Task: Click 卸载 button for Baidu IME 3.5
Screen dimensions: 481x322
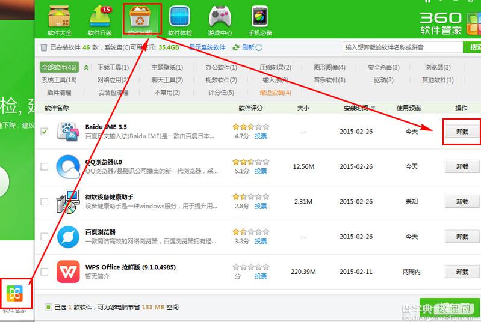Action: [x=462, y=132]
